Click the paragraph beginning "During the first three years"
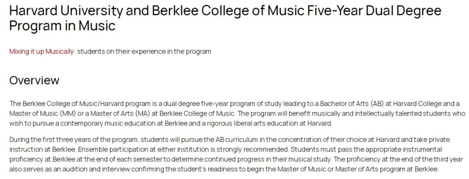This screenshot has width=469, height=179. point(236,154)
